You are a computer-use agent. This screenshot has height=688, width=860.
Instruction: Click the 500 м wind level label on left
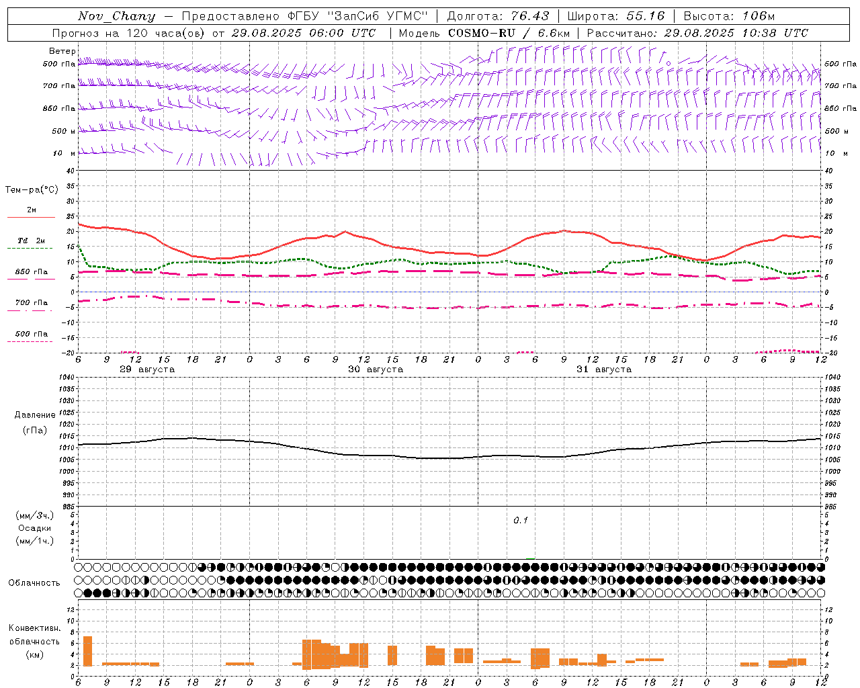click(x=64, y=132)
